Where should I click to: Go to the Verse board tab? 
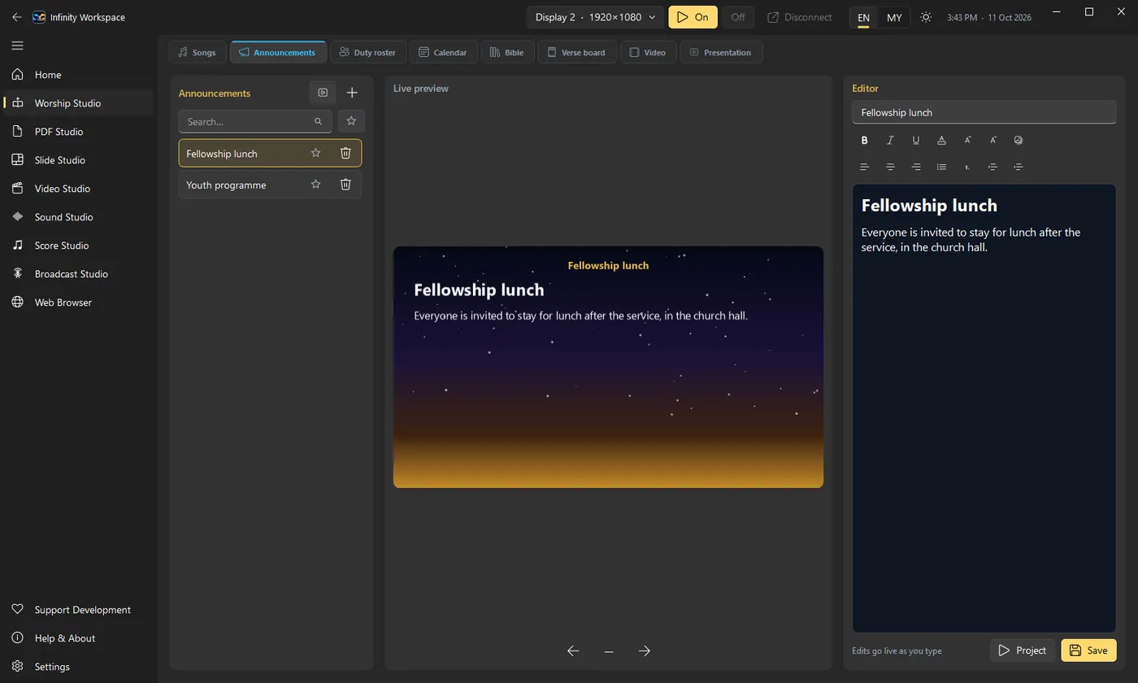[577, 52]
